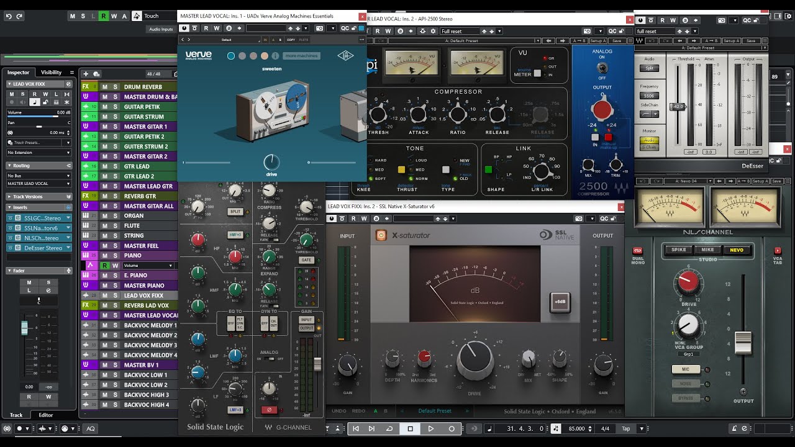Click X-Saturator power icon next to title
795x447 pixels.
click(x=381, y=235)
